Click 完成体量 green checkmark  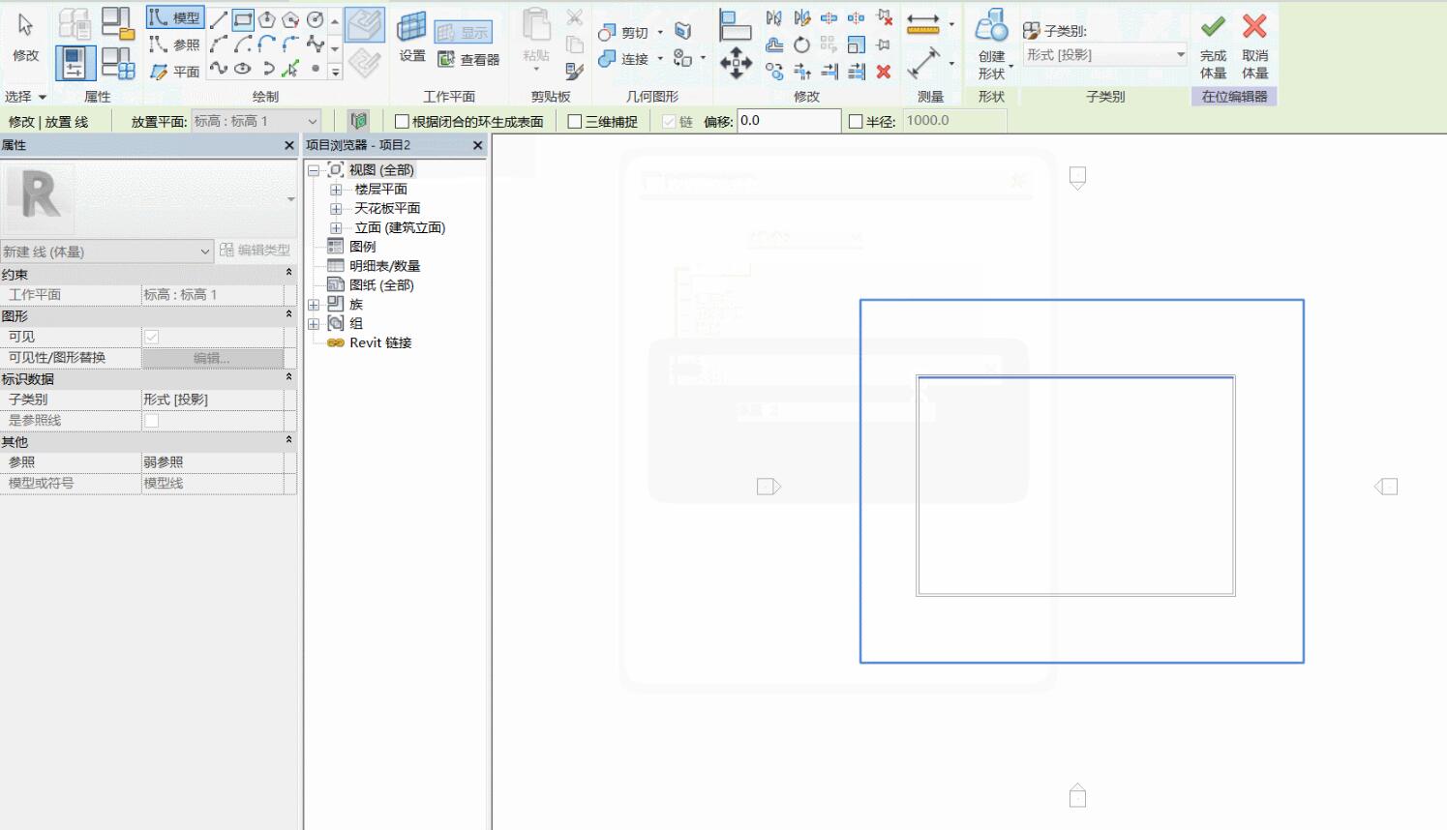pyautogui.click(x=1213, y=45)
